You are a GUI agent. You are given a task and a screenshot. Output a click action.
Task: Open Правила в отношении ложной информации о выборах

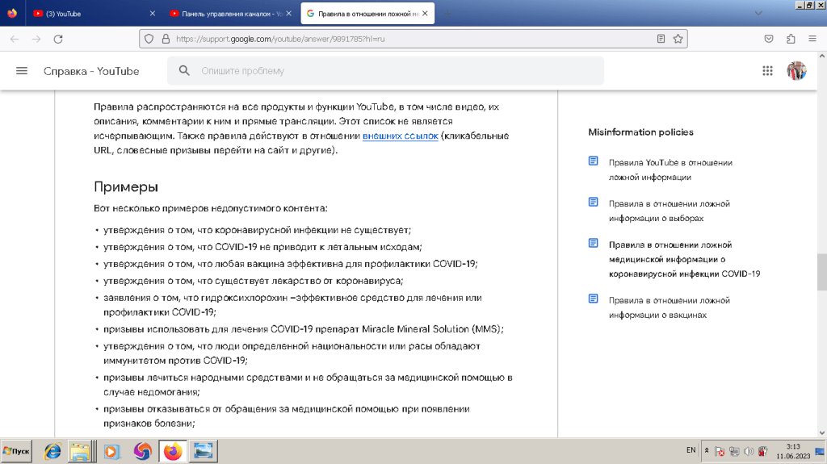pyautogui.click(x=669, y=211)
